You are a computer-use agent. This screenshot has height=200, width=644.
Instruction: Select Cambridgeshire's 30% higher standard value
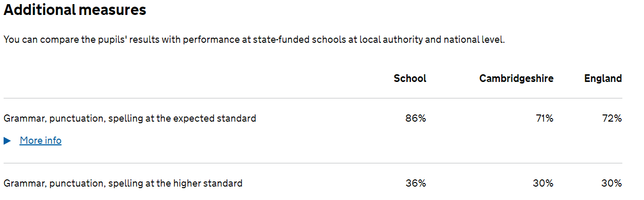click(x=543, y=184)
